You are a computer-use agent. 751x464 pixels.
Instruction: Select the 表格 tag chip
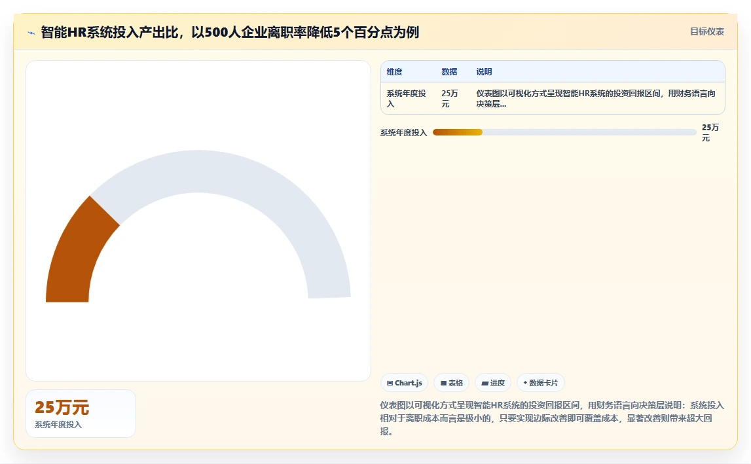[451, 383]
